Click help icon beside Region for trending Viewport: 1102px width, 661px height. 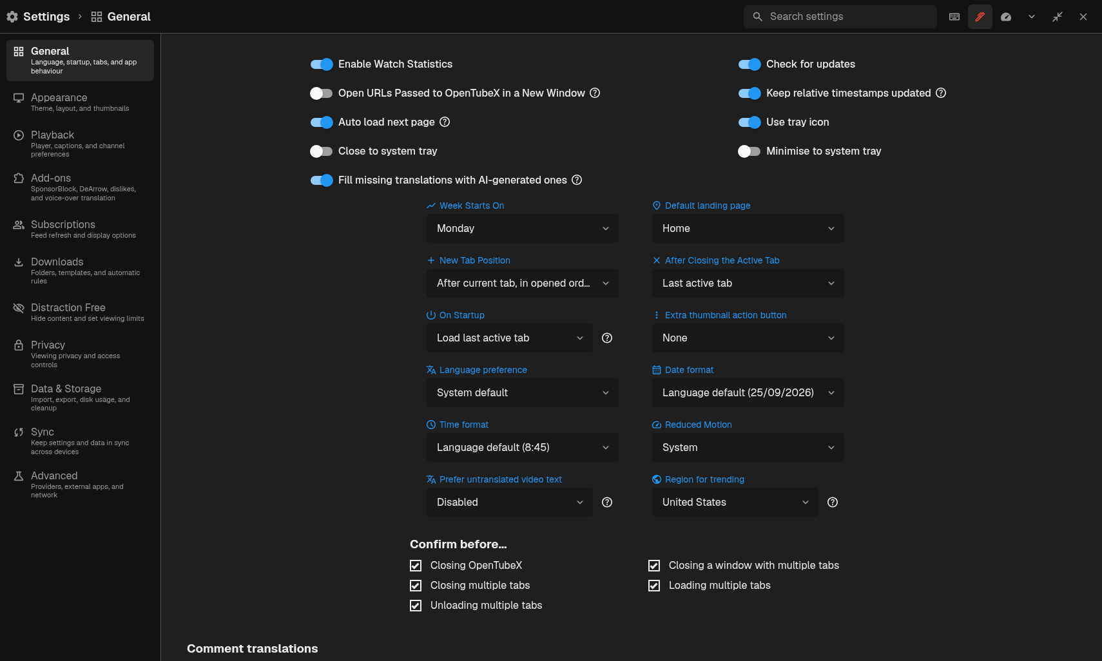[x=833, y=503]
